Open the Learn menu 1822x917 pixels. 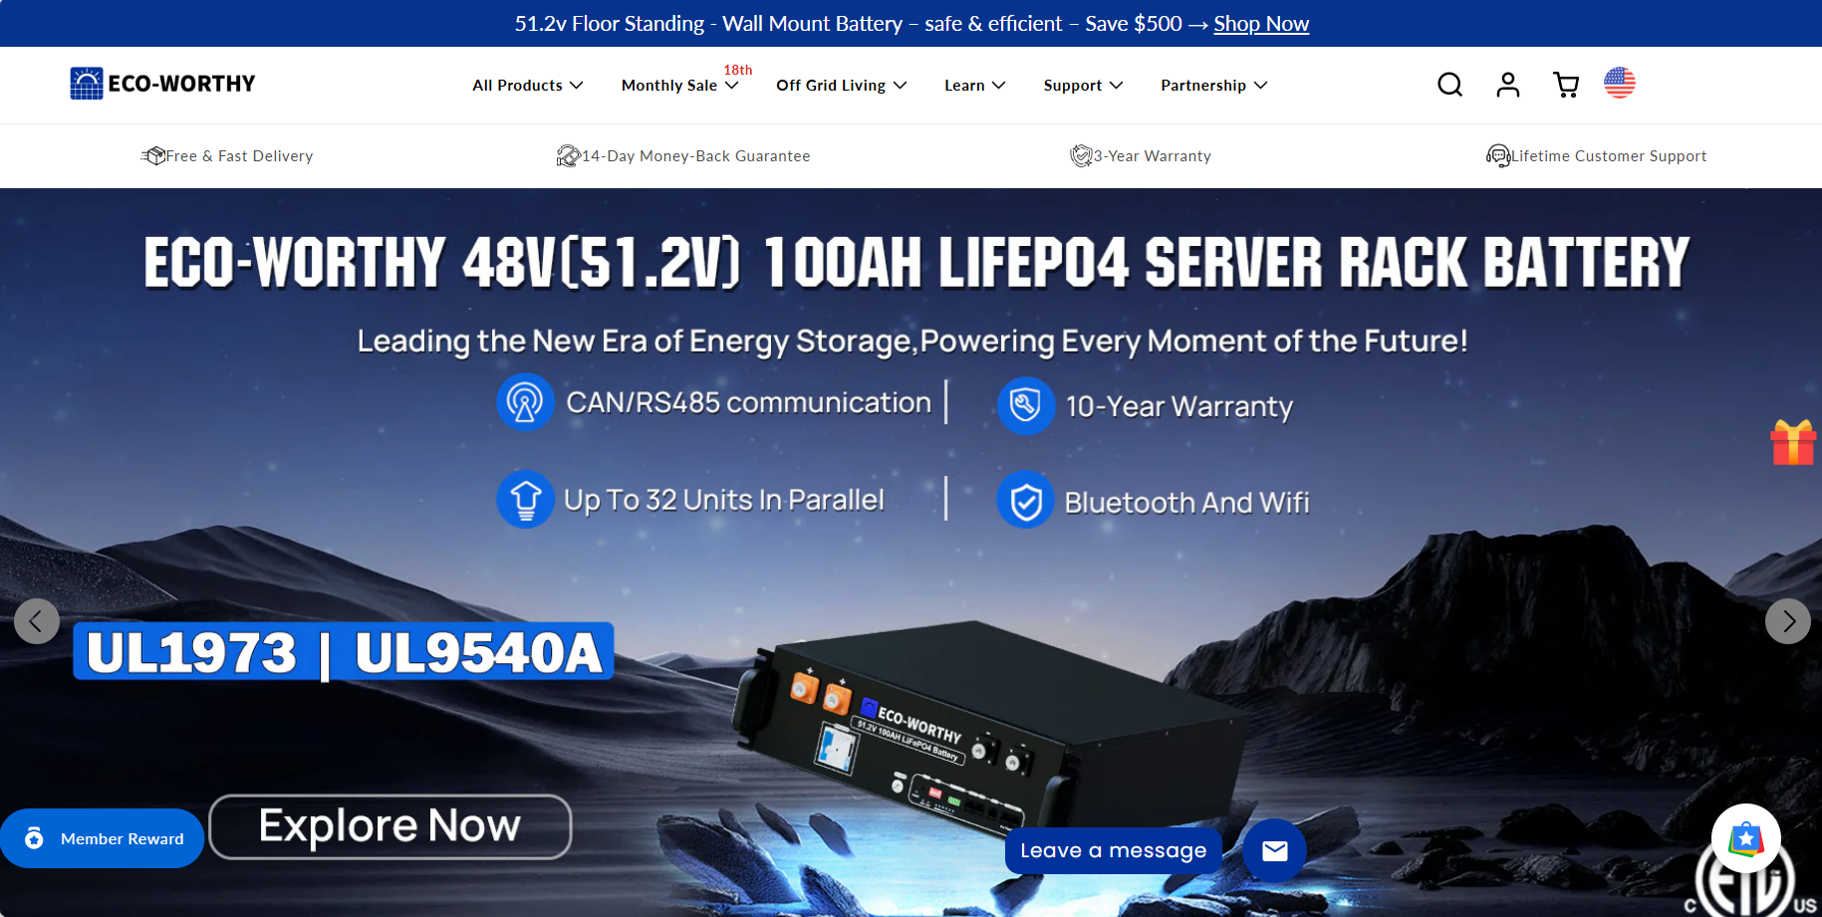974,86
